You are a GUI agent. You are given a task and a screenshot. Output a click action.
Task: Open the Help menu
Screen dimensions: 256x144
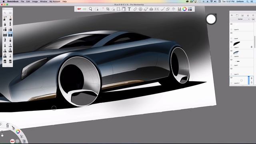pos(64,2)
